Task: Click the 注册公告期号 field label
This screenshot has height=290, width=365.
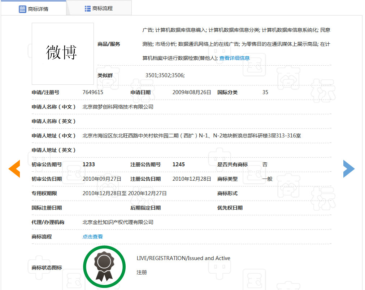Action: (x=145, y=164)
